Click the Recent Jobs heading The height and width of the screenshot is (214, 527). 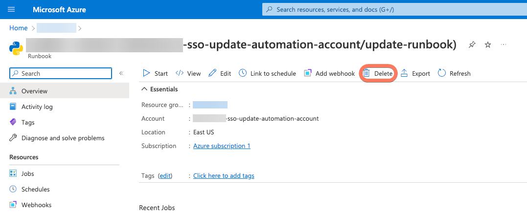pyautogui.click(x=157, y=208)
